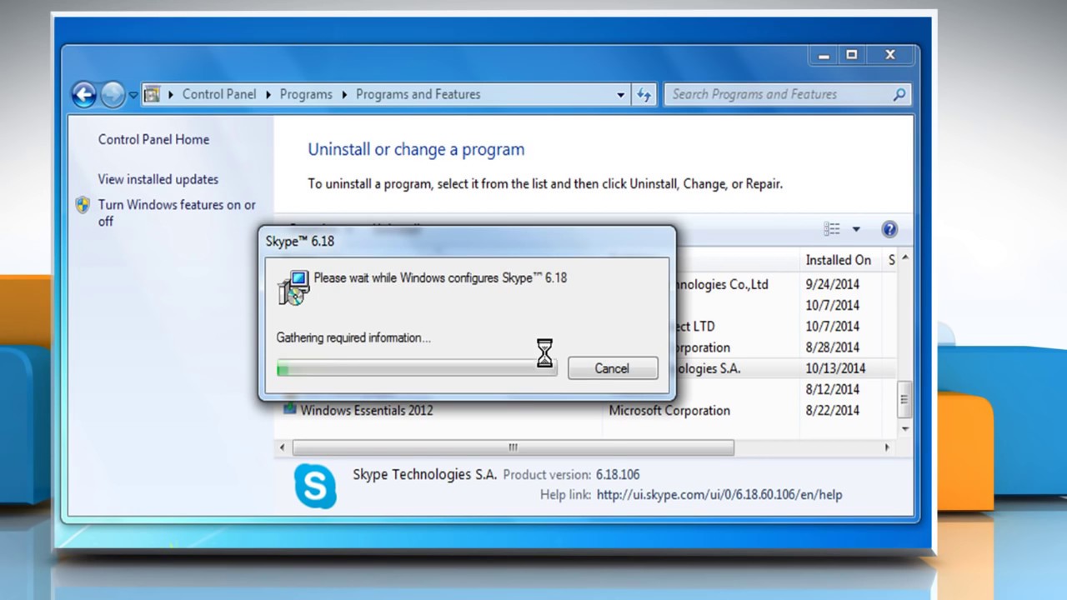Image resolution: width=1067 pixels, height=600 pixels.
Task: Click the Windows Essentials 2012 program icon
Action: point(289,409)
